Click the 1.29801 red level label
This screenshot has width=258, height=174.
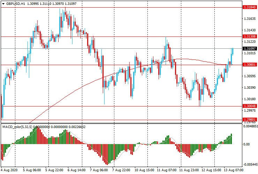250,120
